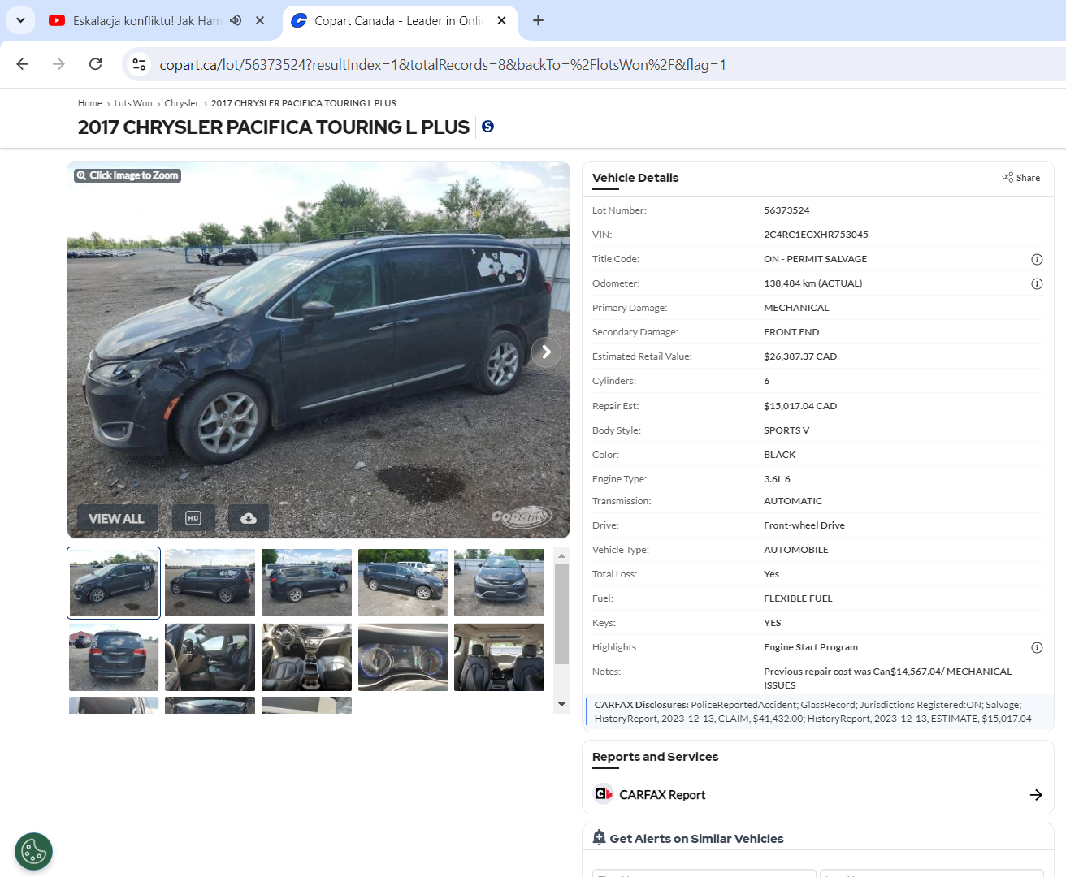The height and width of the screenshot is (877, 1066).
Task: Click the Highlights info icon
Action: pyautogui.click(x=1037, y=647)
